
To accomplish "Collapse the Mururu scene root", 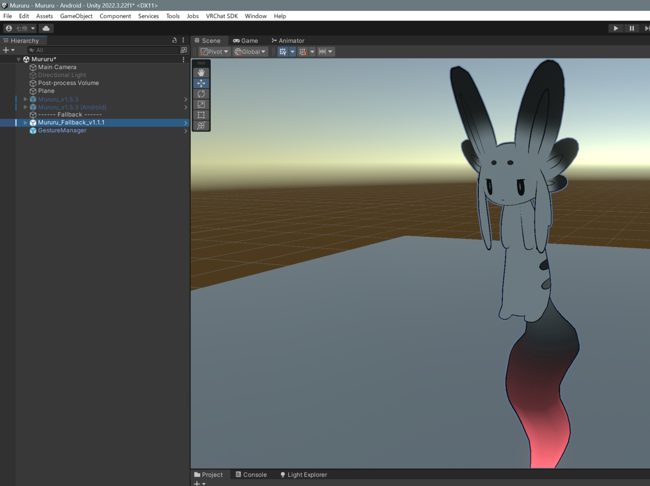I will click(18, 60).
